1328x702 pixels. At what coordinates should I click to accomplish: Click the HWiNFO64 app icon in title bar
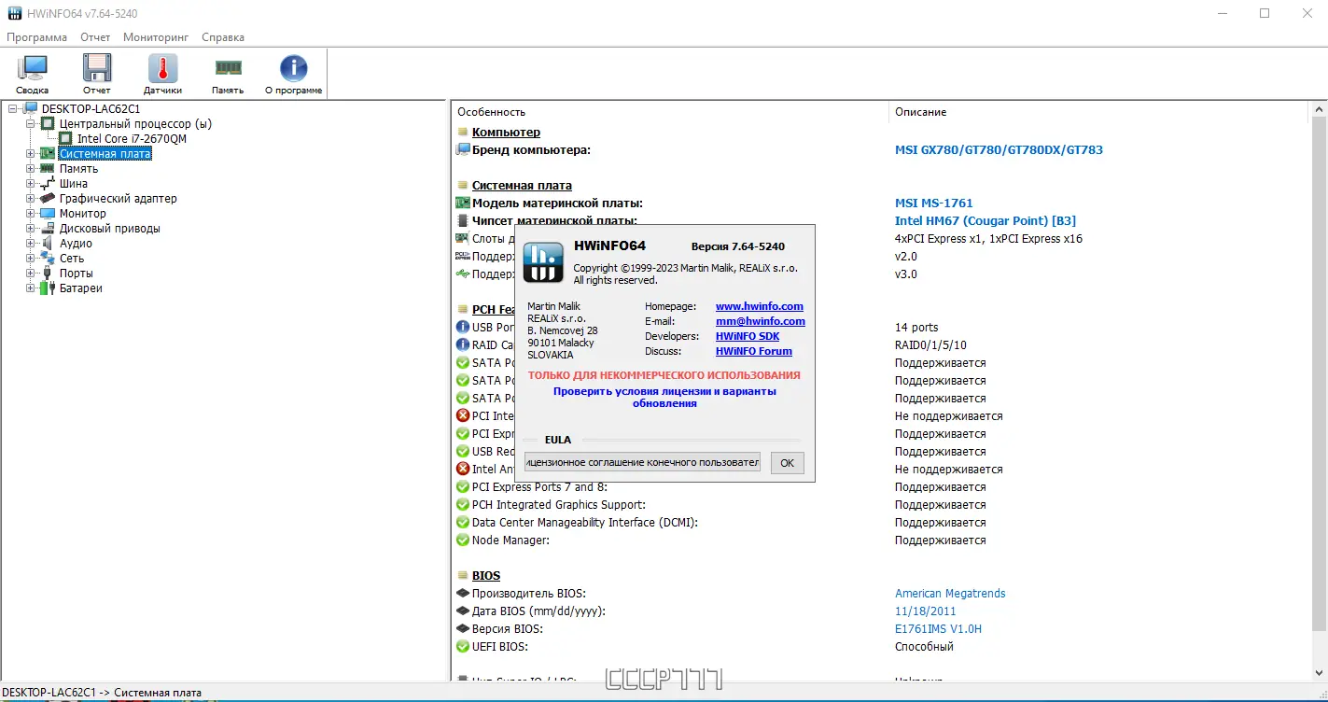(x=14, y=14)
